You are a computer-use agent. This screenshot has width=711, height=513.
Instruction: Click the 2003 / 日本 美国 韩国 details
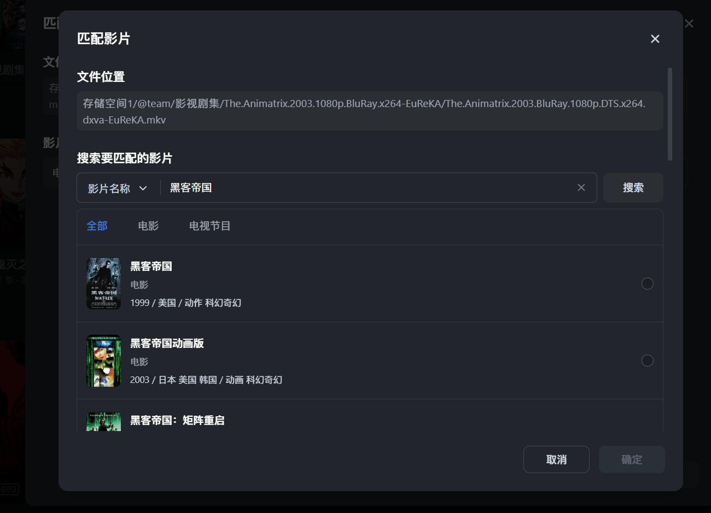pyautogui.click(x=206, y=380)
